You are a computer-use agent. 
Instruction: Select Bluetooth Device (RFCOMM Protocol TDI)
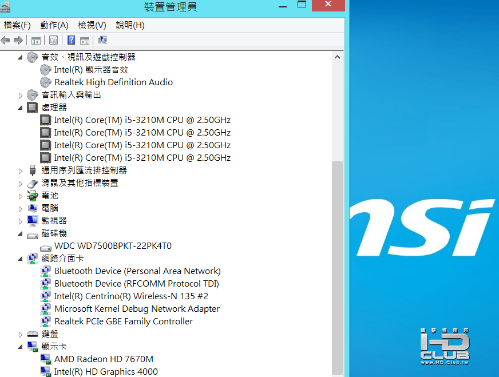point(137,284)
